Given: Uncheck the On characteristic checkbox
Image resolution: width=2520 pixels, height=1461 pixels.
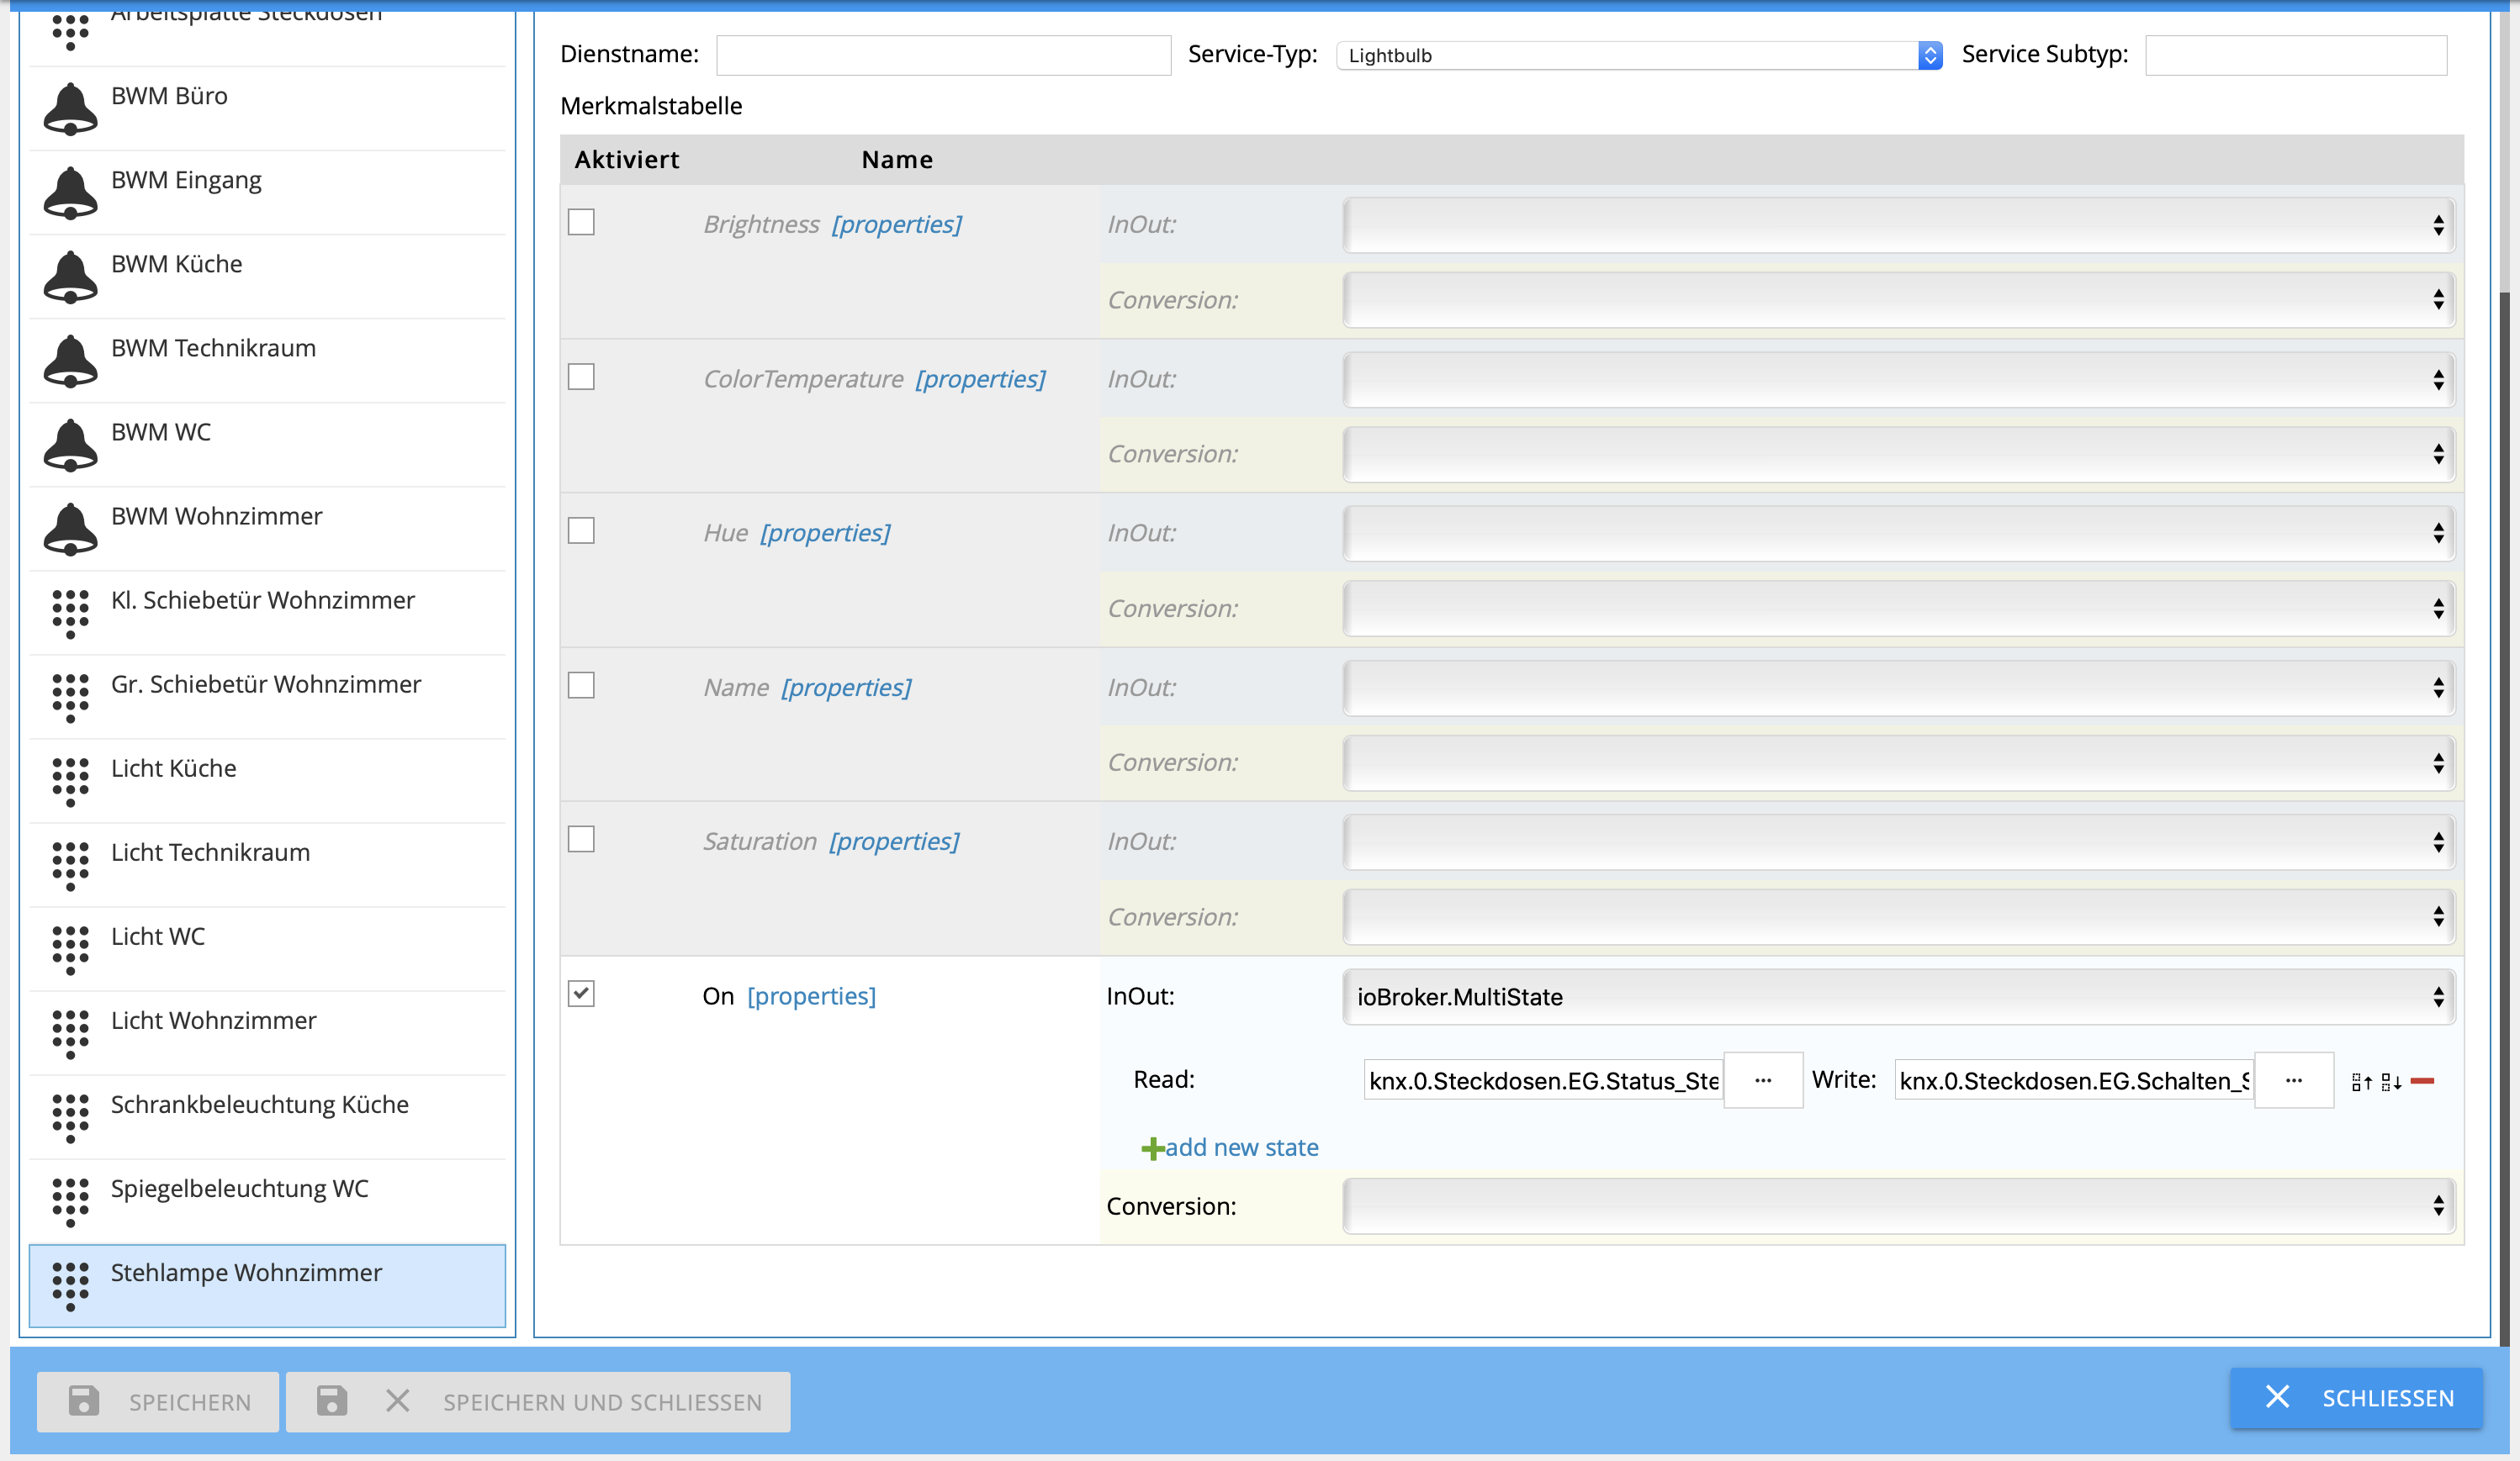Looking at the screenshot, I should point(581,994).
